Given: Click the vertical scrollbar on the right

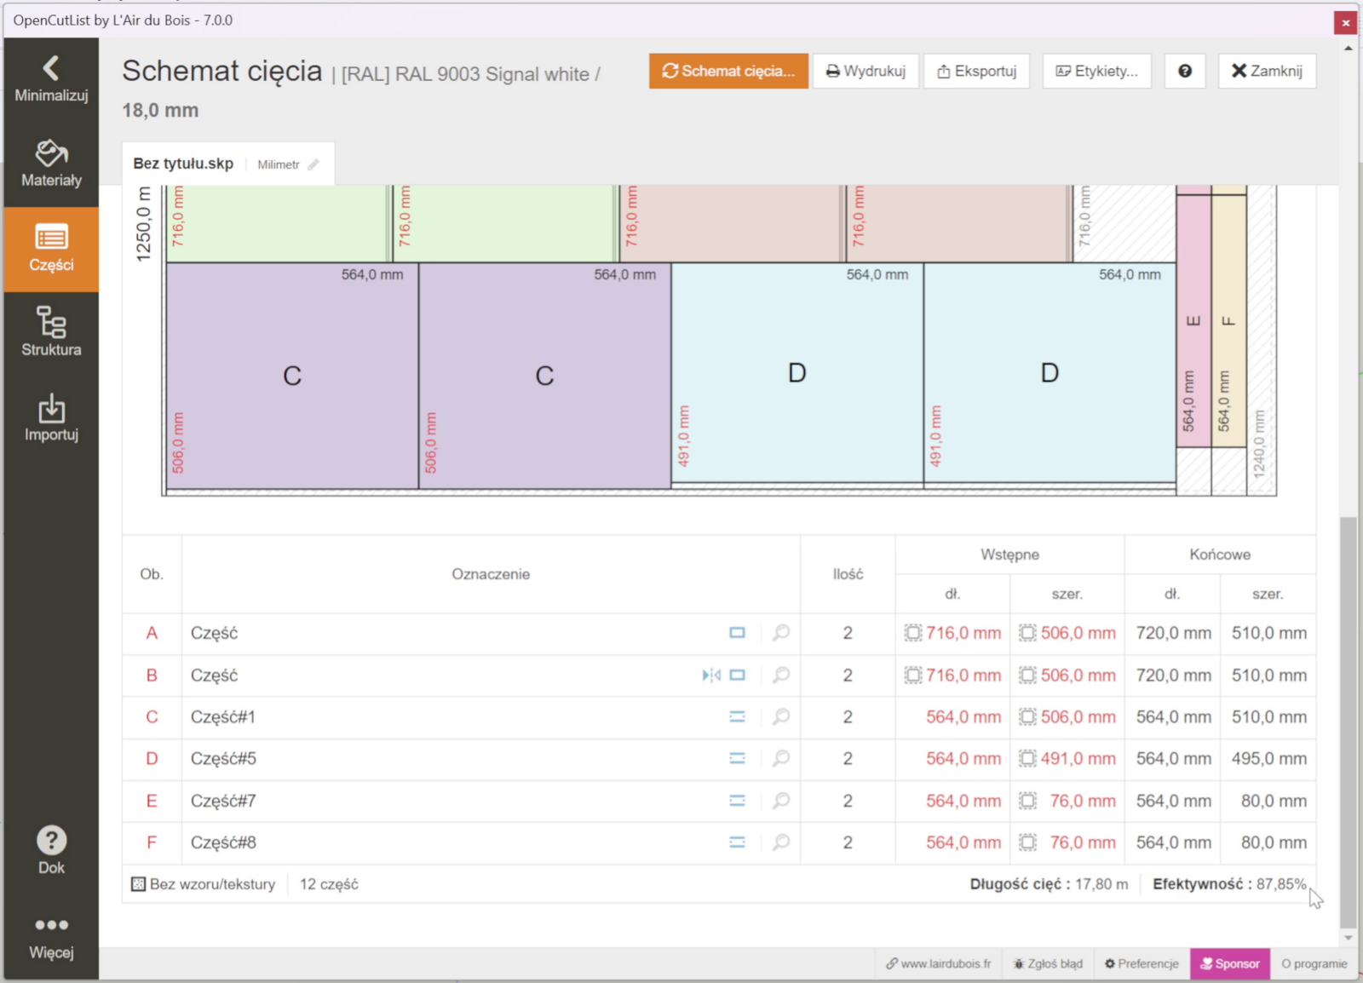Looking at the screenshot, I should pyautogui.click(x=1348, y=722).
